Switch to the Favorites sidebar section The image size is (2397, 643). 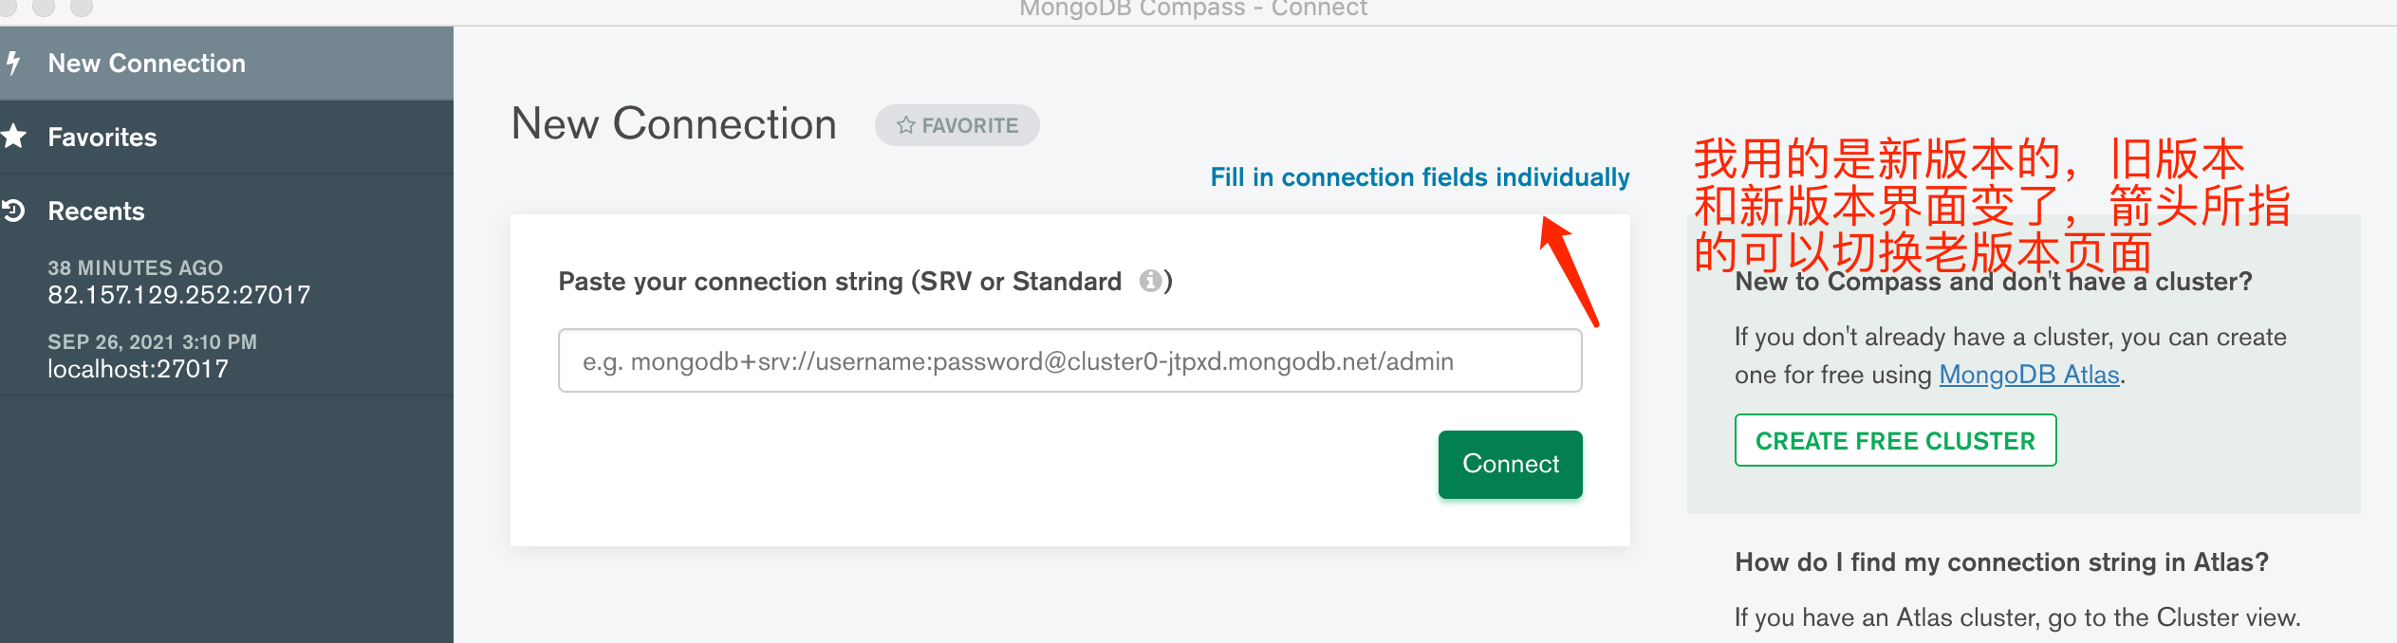[x=102, y=137]
